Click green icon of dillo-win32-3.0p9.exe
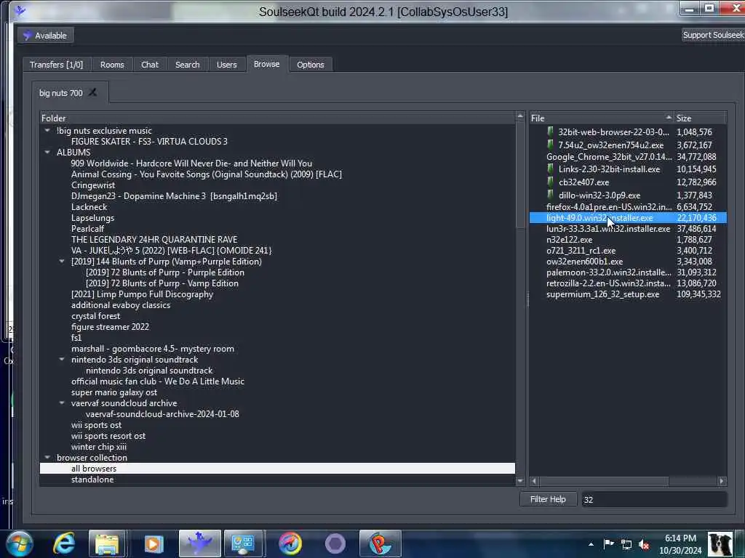The image size is (745, 558). [x=550, y=195]
